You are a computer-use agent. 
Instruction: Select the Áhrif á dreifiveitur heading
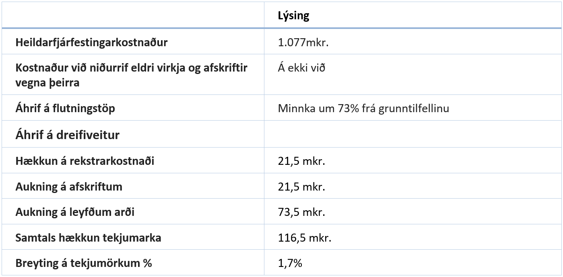point(67,135)
